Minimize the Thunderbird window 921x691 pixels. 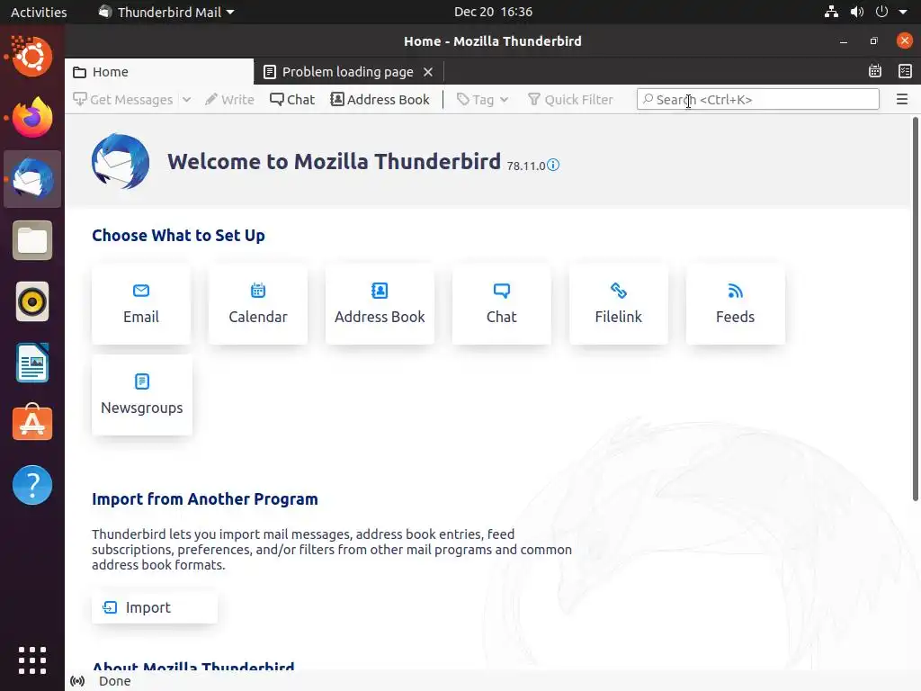coord(844,41)
